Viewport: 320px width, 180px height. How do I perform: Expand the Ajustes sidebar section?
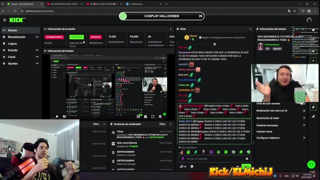tap(20, 63)
